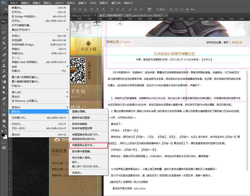250x196 pixels.
Task: Select 载入多个 DICOM 文件... entry
Action: coord(88,166)
